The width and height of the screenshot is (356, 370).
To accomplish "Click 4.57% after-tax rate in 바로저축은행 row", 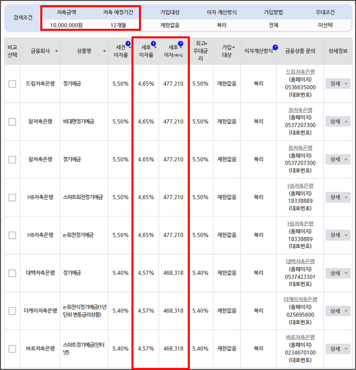I will (146, 348).
